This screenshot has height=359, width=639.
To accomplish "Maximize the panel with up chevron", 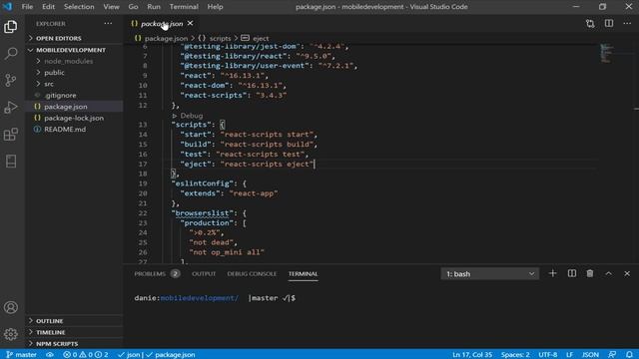I will (x=608, y=273).
